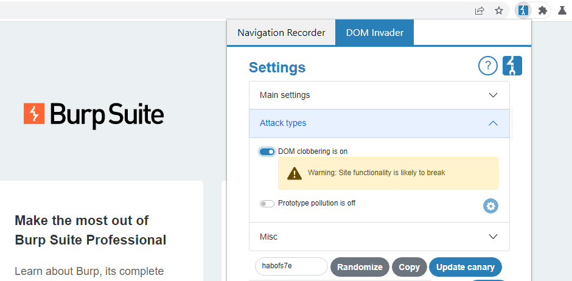Focus the canary text input field

click(x=291, y=266)
